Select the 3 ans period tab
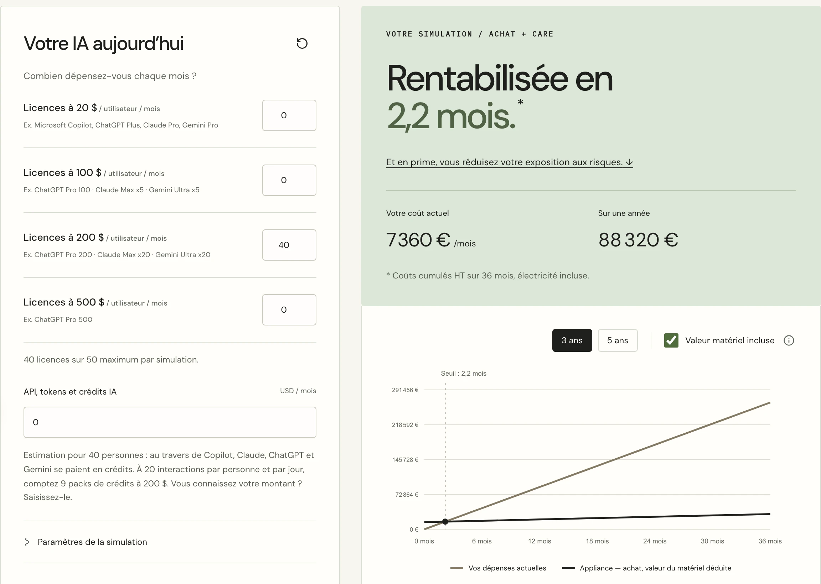 [572, 340]
